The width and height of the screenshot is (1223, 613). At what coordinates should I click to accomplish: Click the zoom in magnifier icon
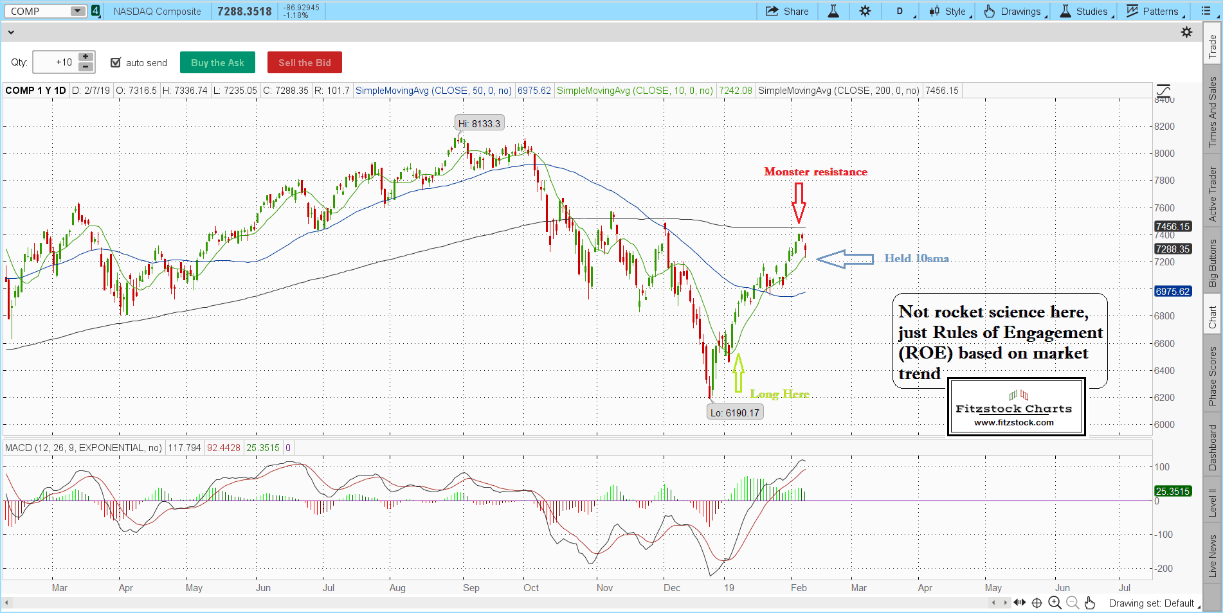(x=1055, y=603)
